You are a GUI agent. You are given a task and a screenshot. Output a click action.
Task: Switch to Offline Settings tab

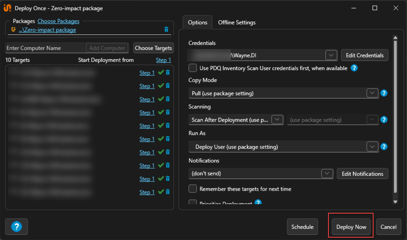click(x=237, y=22)
